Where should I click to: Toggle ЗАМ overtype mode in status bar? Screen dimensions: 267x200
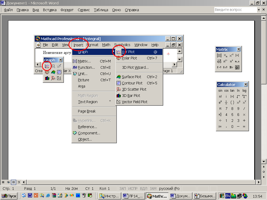[153, 189]
